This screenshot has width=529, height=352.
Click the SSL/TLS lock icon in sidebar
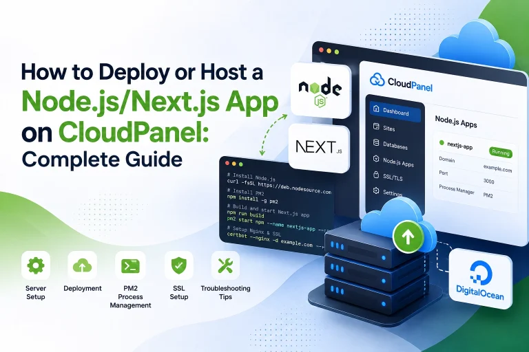click(376, 175)
